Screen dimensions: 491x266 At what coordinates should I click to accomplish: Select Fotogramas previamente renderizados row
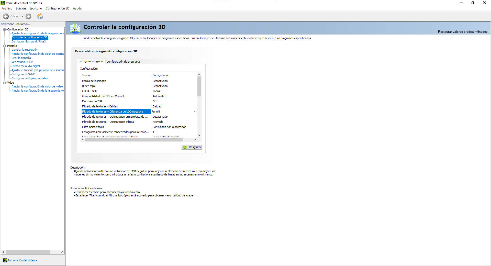[139, 132]
